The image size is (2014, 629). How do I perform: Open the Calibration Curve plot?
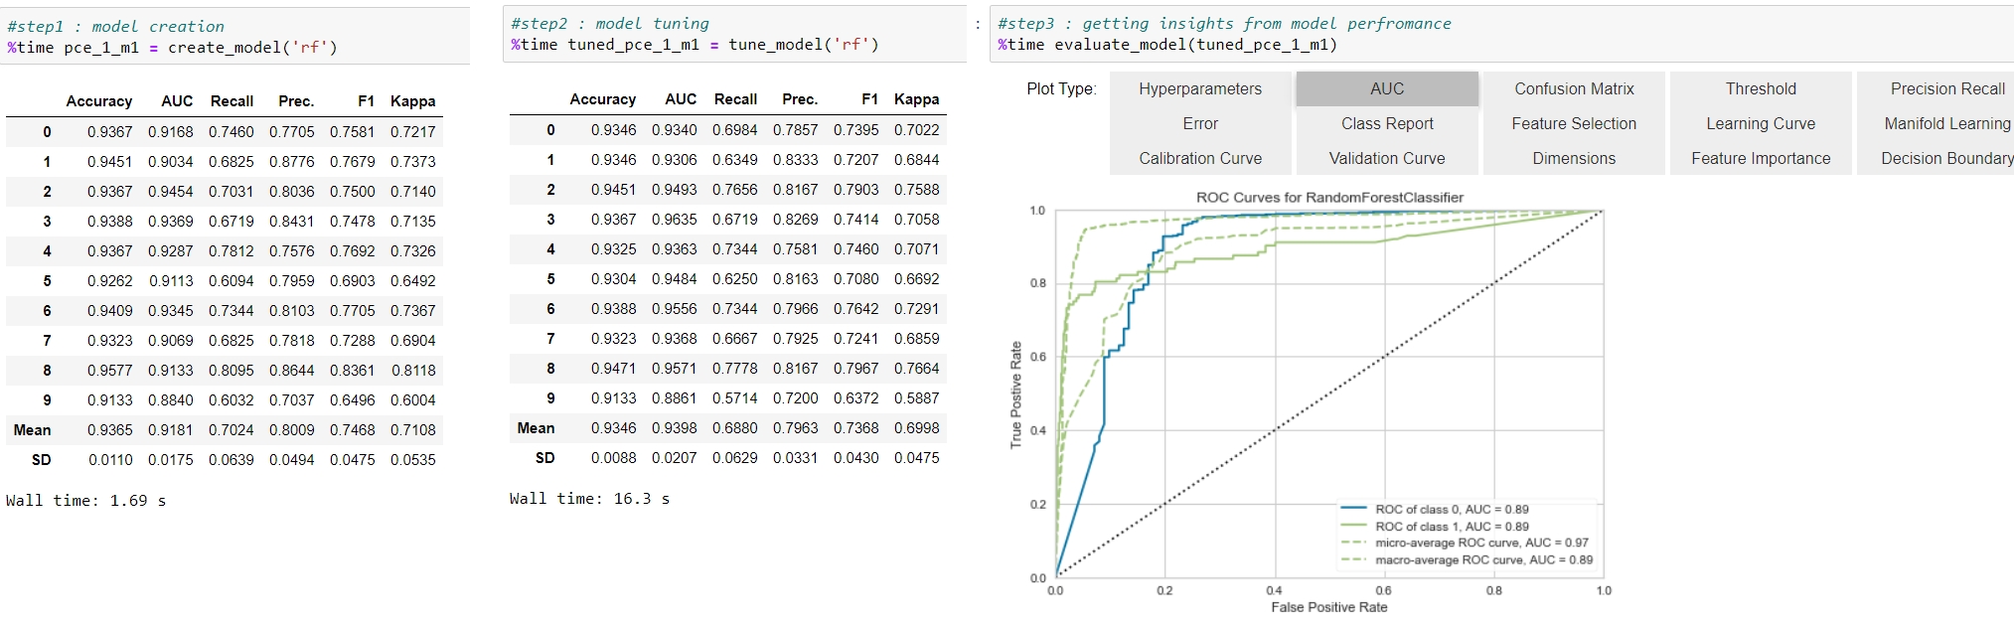(1200, 158)
